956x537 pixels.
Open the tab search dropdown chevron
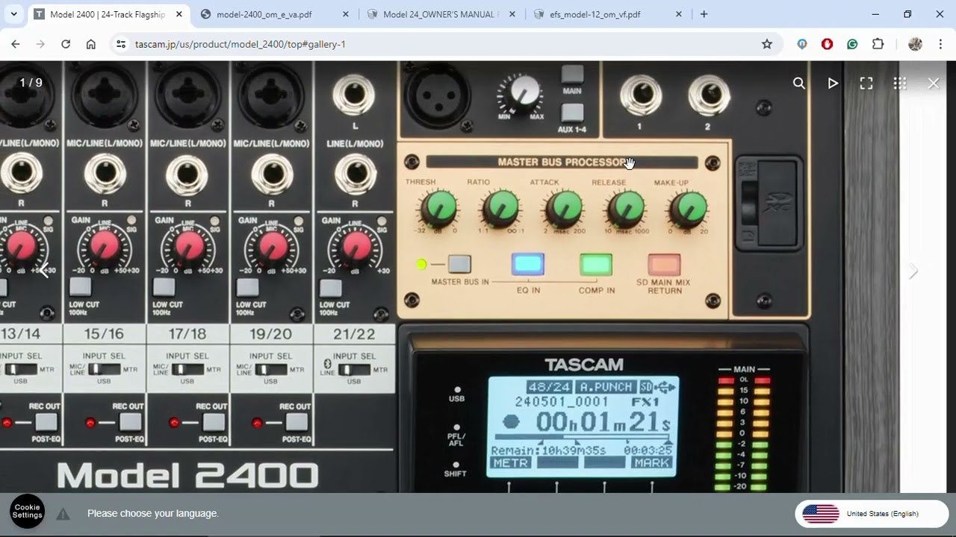[x=13, y=14]
